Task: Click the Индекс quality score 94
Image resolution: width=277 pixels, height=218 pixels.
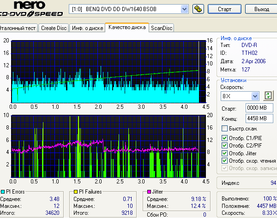Action: click(x=273, y=183)
